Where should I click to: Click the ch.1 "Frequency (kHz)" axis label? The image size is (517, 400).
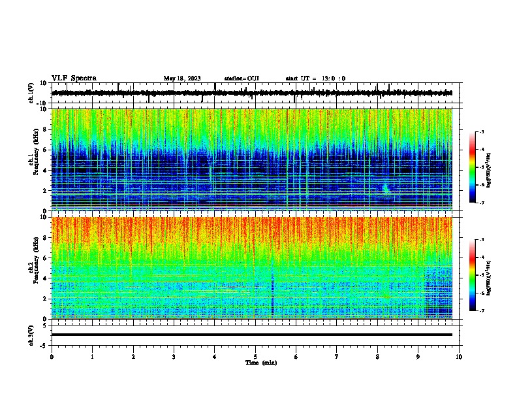coord(36,152)
